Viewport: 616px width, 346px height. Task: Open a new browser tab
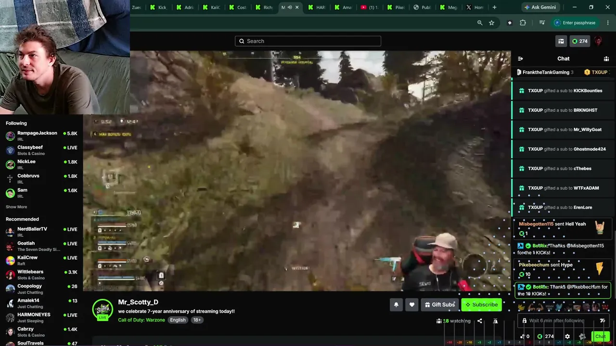494,7
